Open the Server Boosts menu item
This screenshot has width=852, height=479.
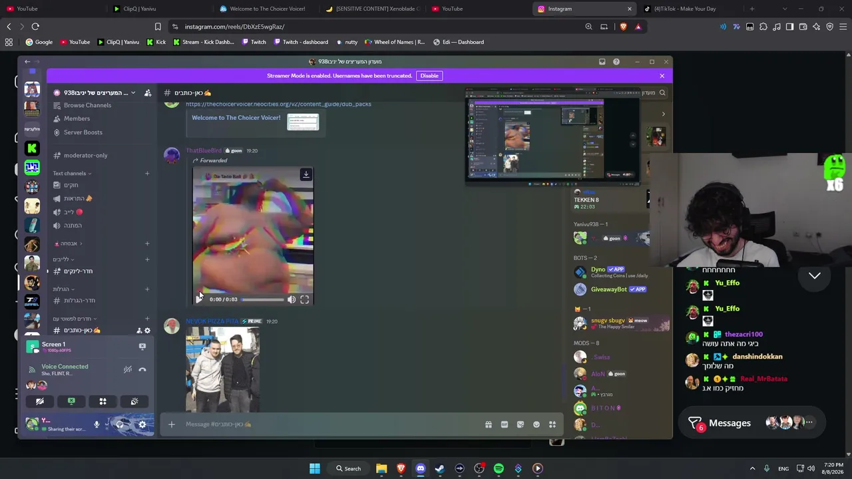[83, 132]
